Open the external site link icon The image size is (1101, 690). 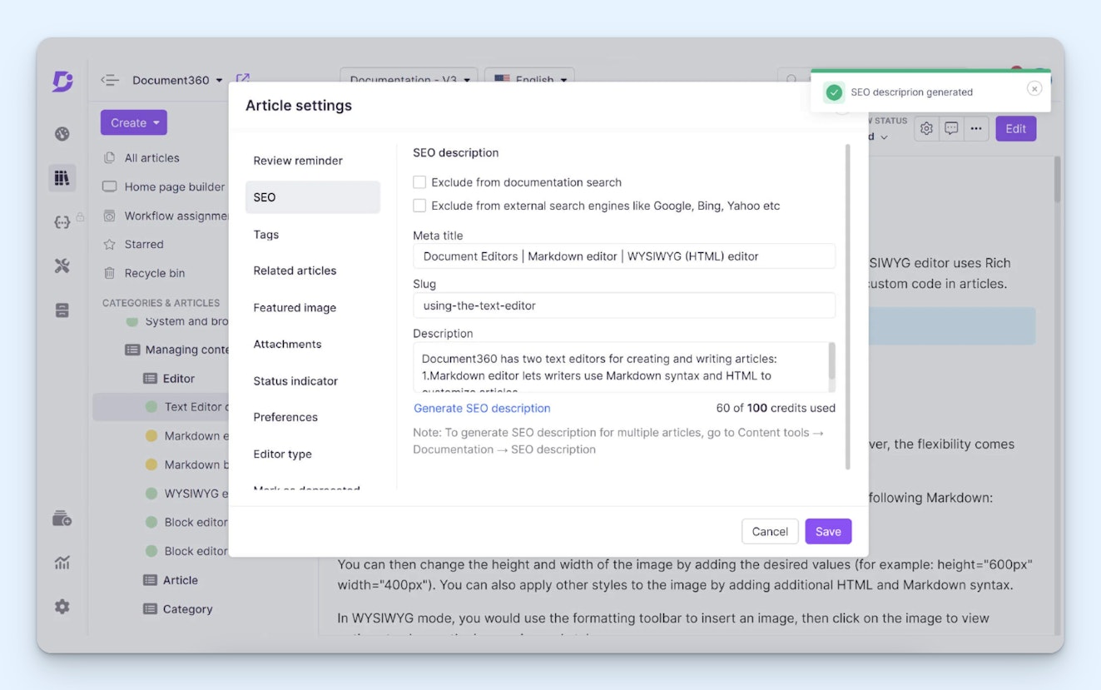click(x=242, y=79)
